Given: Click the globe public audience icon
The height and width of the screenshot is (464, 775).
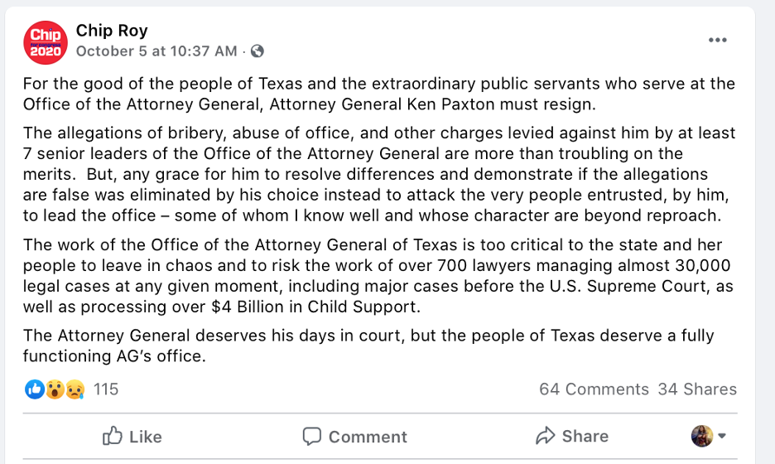Looking at the screenshot, I should tap(258, 51).
